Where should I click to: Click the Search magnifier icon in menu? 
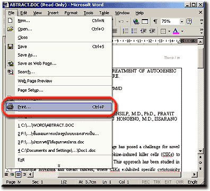pos(11,72)
